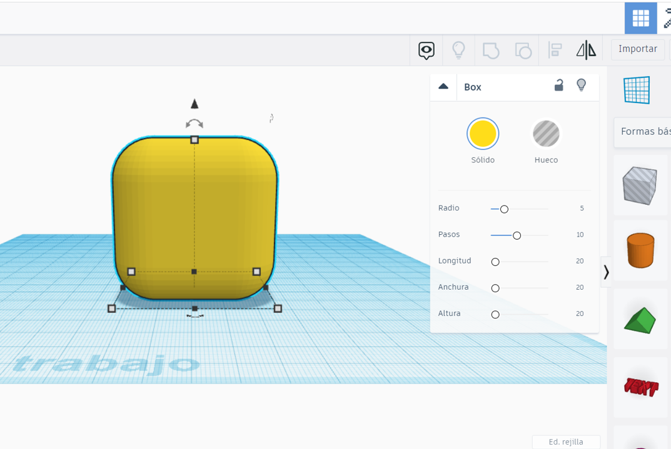This screenshot has height=449, width=671.
Task: Switch the shape to Hueco mode
Action: 546,134
